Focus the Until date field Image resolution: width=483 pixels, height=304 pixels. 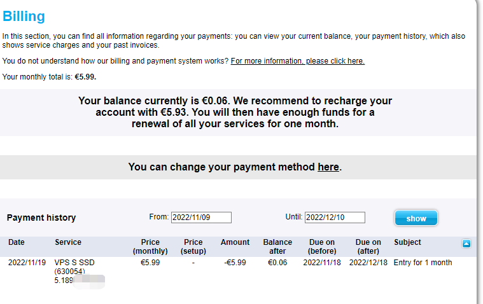click(x=335, y=218)
